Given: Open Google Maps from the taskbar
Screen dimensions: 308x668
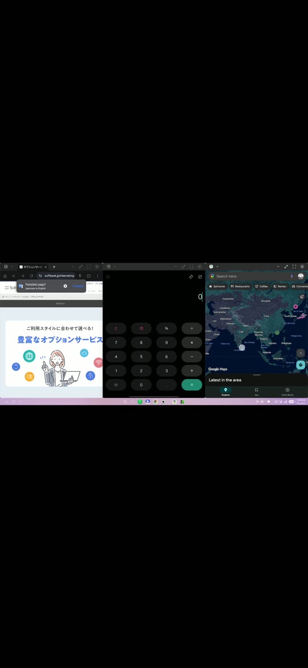Looking at the screenshot, I should tap(175, 401).
